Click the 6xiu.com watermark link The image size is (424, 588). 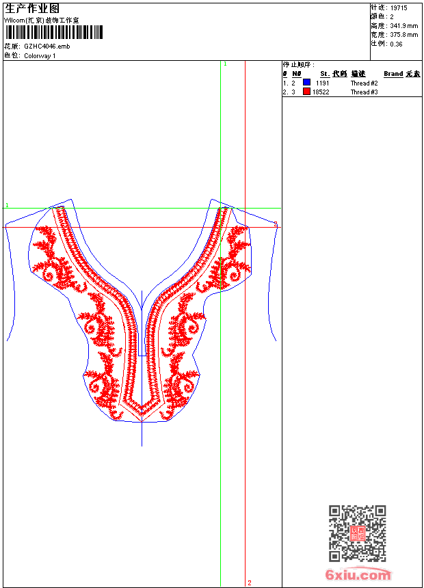tap(358, 574)
